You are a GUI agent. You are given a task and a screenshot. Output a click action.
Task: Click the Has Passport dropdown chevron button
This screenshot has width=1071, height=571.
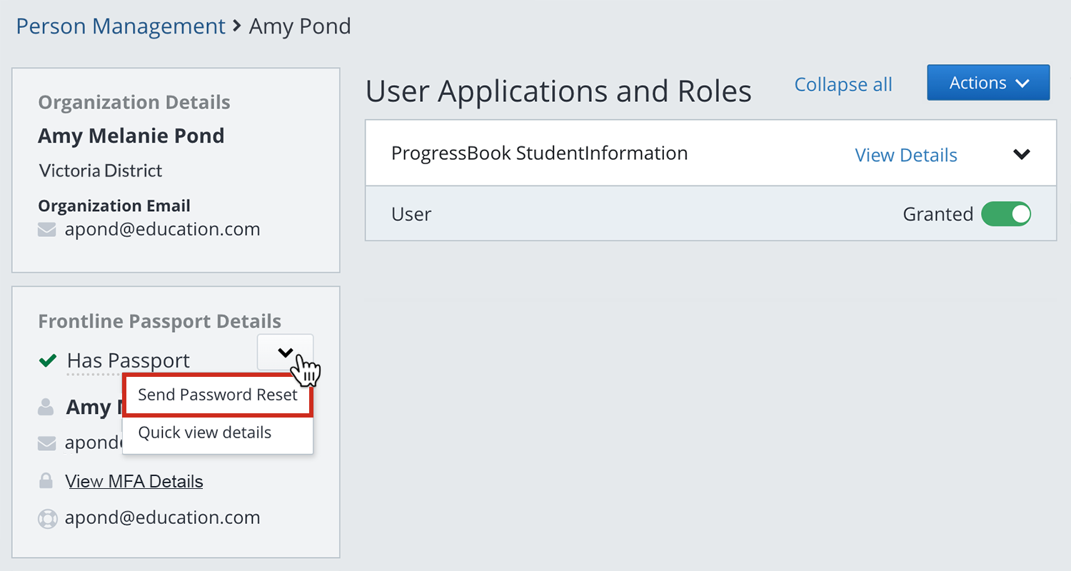point(285,352)
